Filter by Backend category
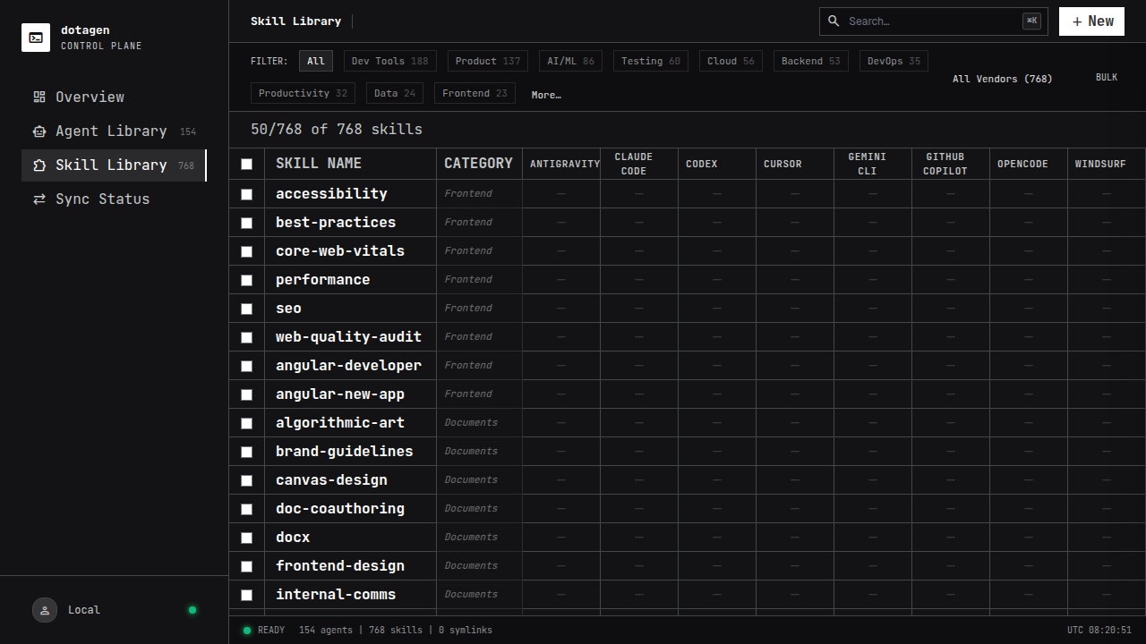 point(811,61)
